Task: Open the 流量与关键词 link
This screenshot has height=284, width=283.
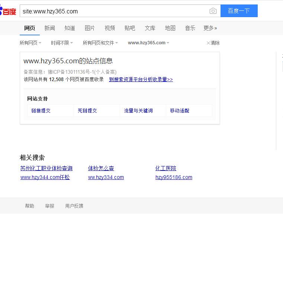Action: (138, 111)
